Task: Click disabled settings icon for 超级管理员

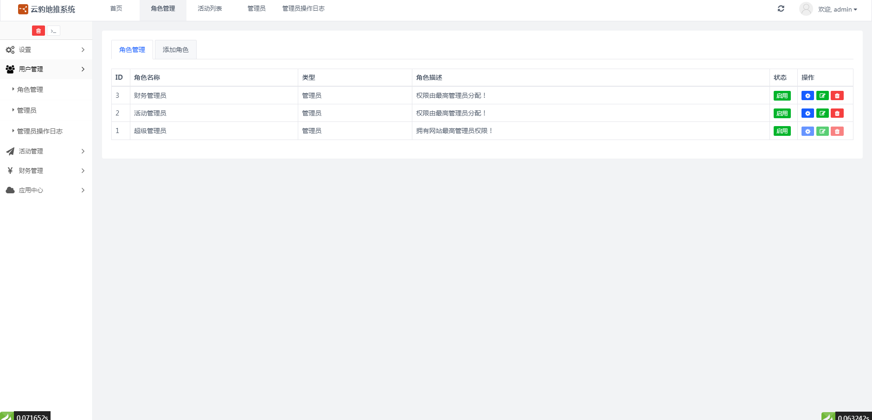Action: pyautogui.click(x=808, y=131)
